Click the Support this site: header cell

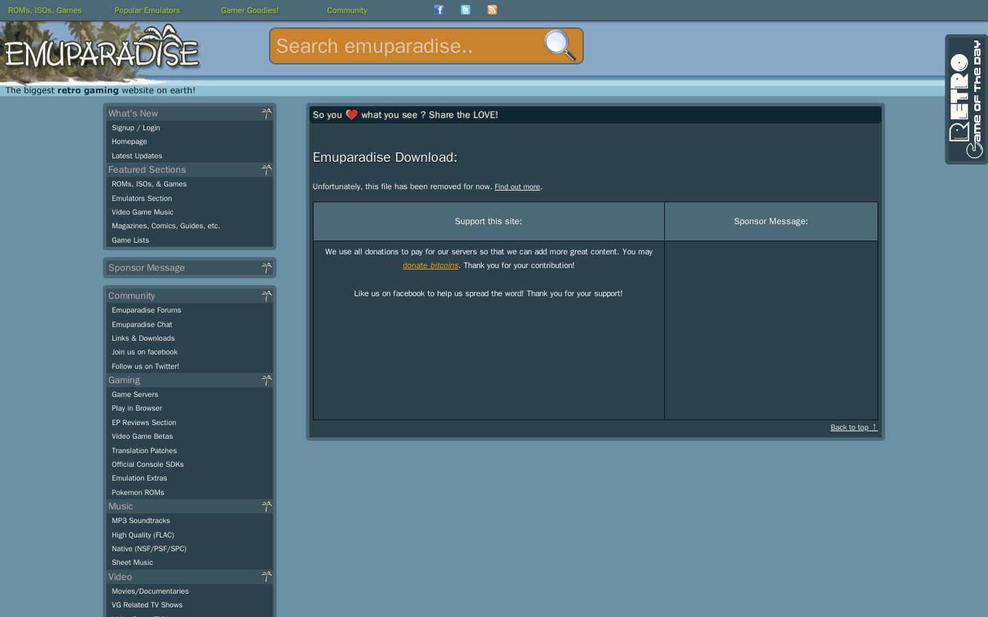(x=489, y=221)
